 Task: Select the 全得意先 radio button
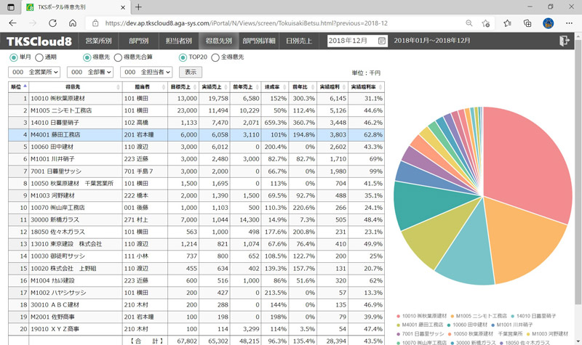(215, 57)
